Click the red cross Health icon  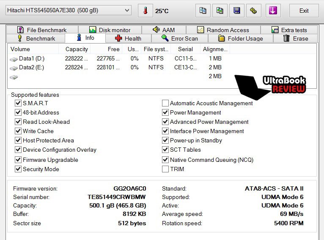click(118, 38)
